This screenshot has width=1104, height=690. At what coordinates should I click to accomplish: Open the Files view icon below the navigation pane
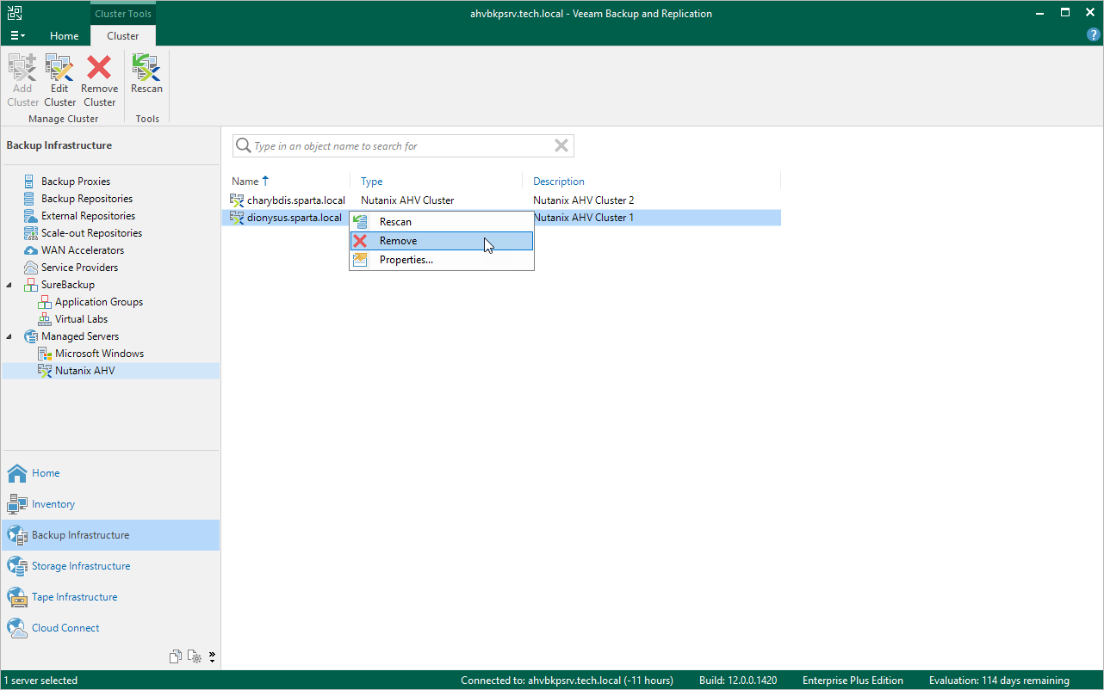[x=176, y=656]
